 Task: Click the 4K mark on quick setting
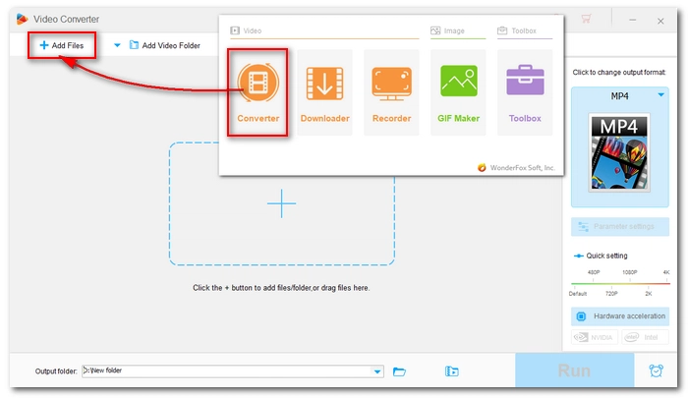(666, 272)
